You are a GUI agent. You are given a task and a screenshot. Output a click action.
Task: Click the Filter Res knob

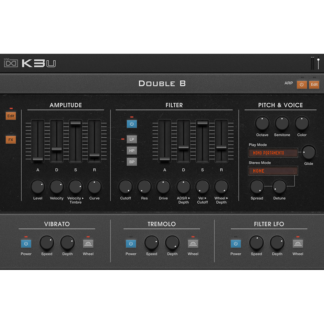click(145, 187)
